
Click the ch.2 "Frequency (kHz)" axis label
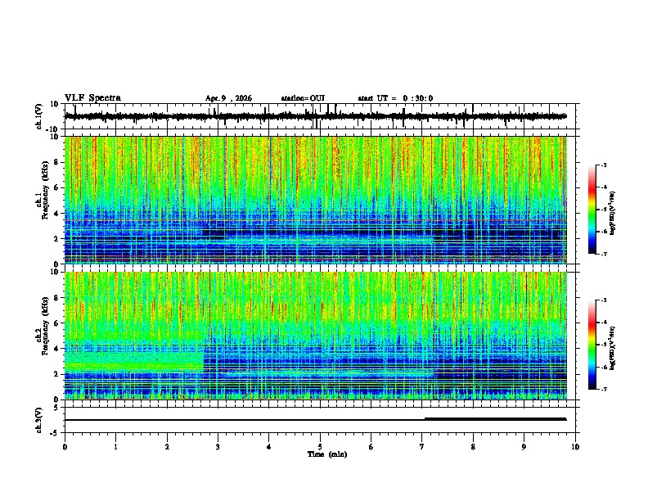[x=45, y=326]
